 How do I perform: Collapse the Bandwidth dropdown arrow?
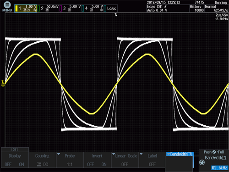coord(169,154)
